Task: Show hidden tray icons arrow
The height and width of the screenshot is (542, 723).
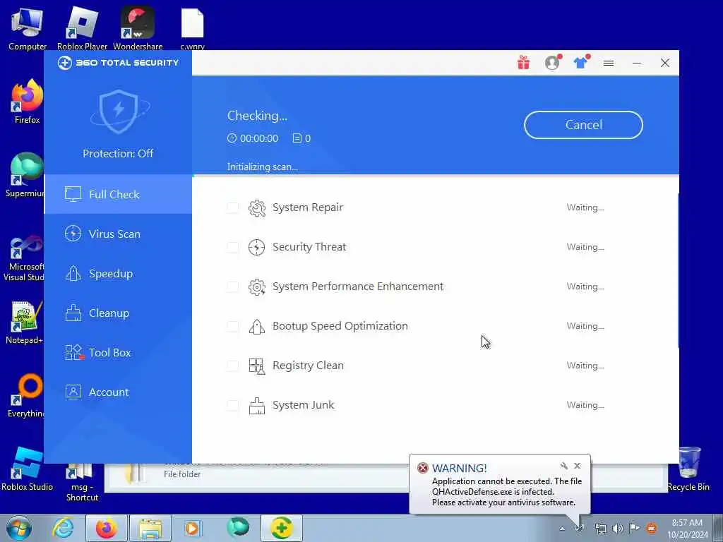Action: tap(562, 529)
